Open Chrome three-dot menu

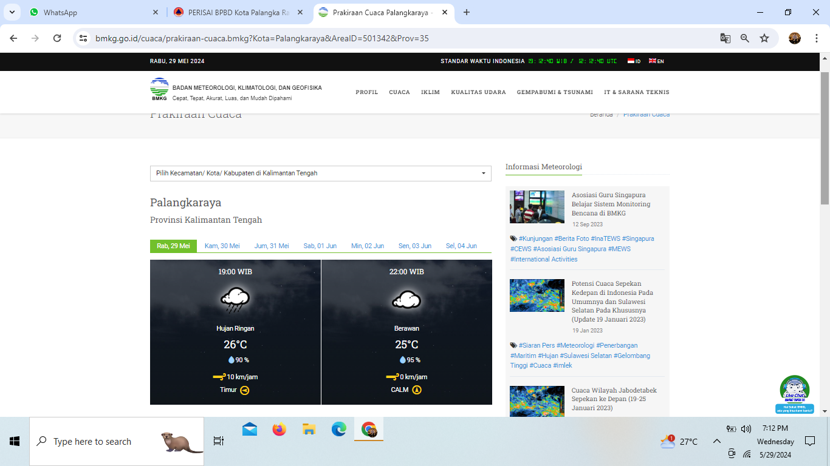815,38
